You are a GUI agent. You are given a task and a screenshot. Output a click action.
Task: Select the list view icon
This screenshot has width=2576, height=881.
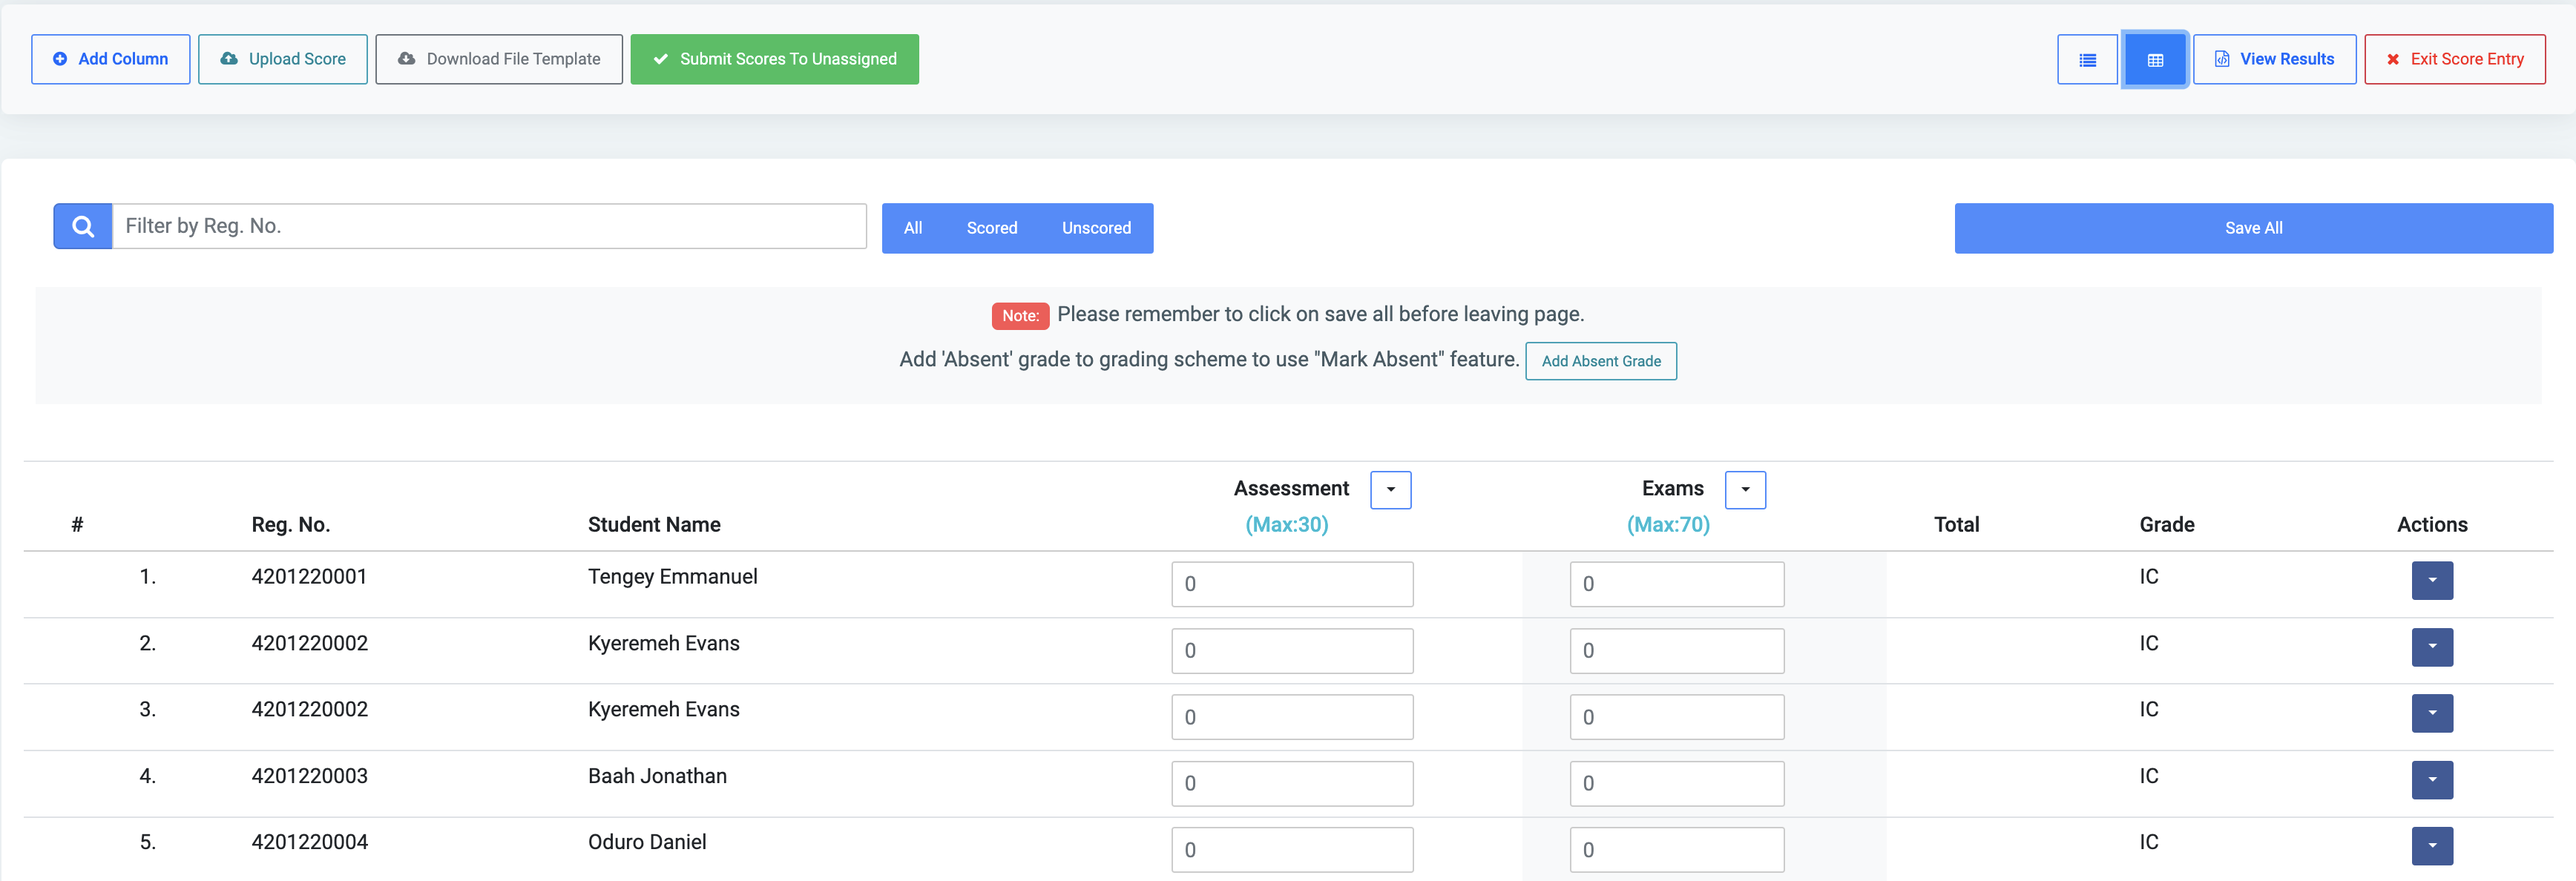(x=2087, y=59)
